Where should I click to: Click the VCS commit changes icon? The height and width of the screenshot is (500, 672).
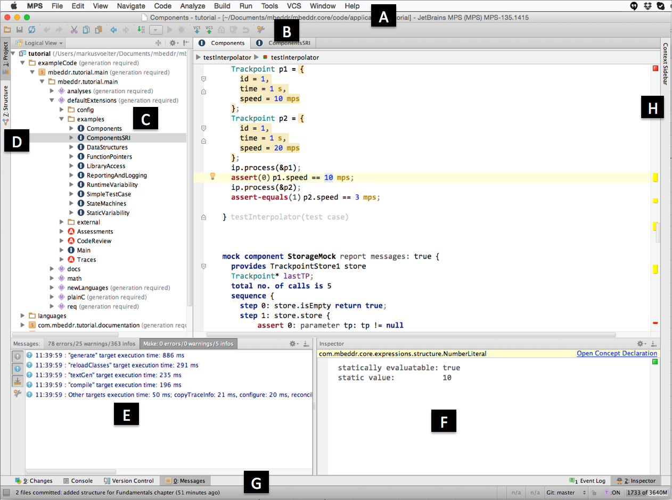point(209,30)
